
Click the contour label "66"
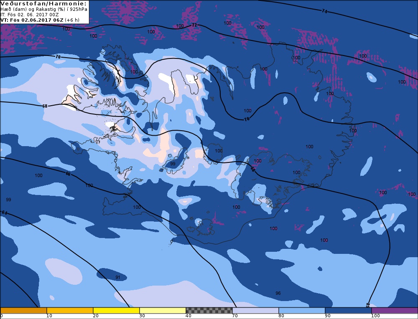(68, 174)
